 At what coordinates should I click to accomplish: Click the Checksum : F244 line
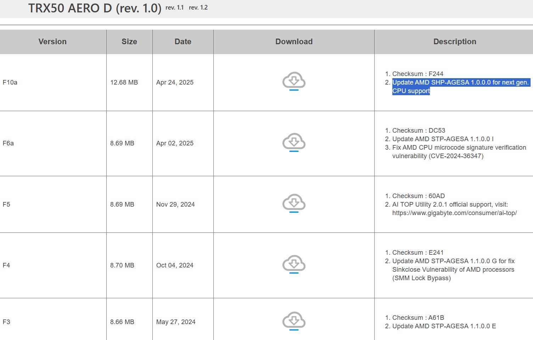click(417, 74)
